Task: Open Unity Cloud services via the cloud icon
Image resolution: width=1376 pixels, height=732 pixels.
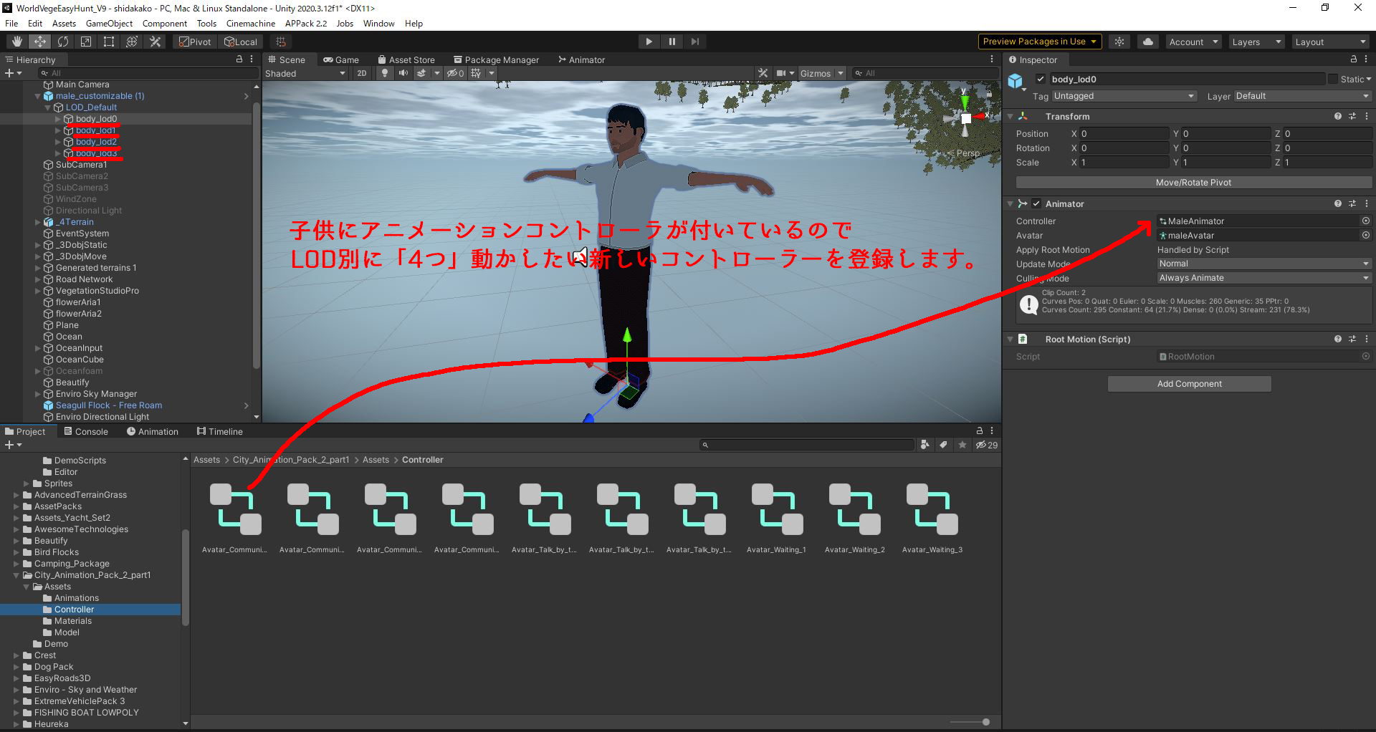Action: [x=1147, y=41]
